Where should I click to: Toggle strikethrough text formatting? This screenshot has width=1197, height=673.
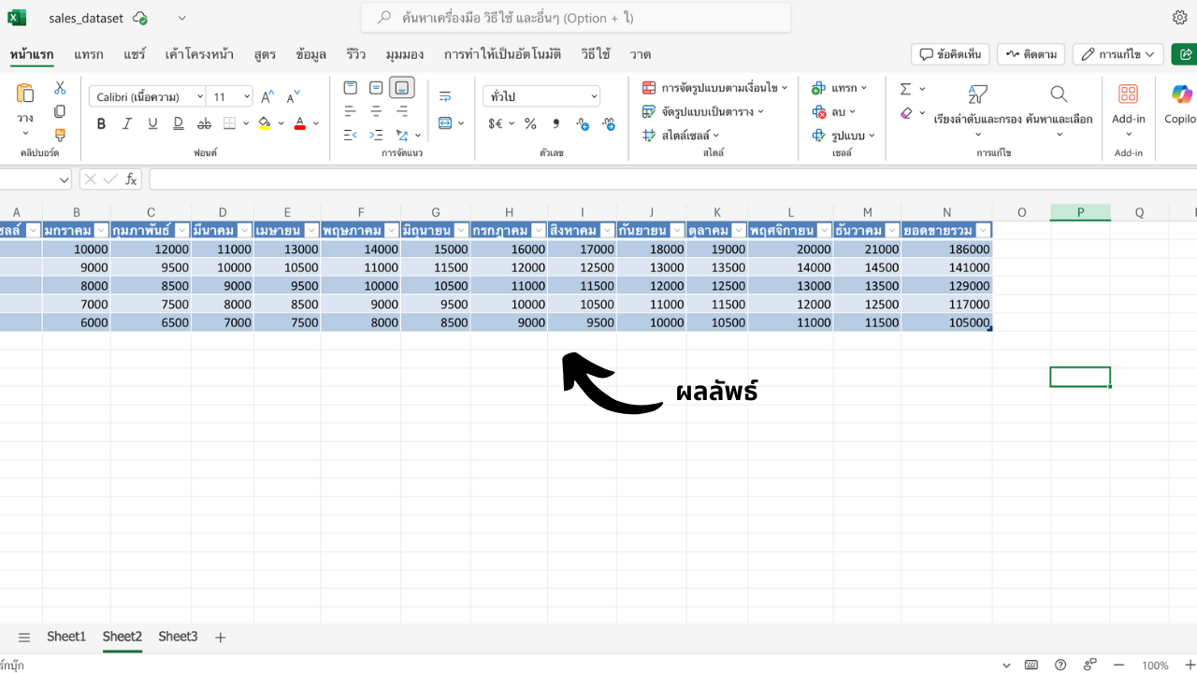[x=204, y=123]
